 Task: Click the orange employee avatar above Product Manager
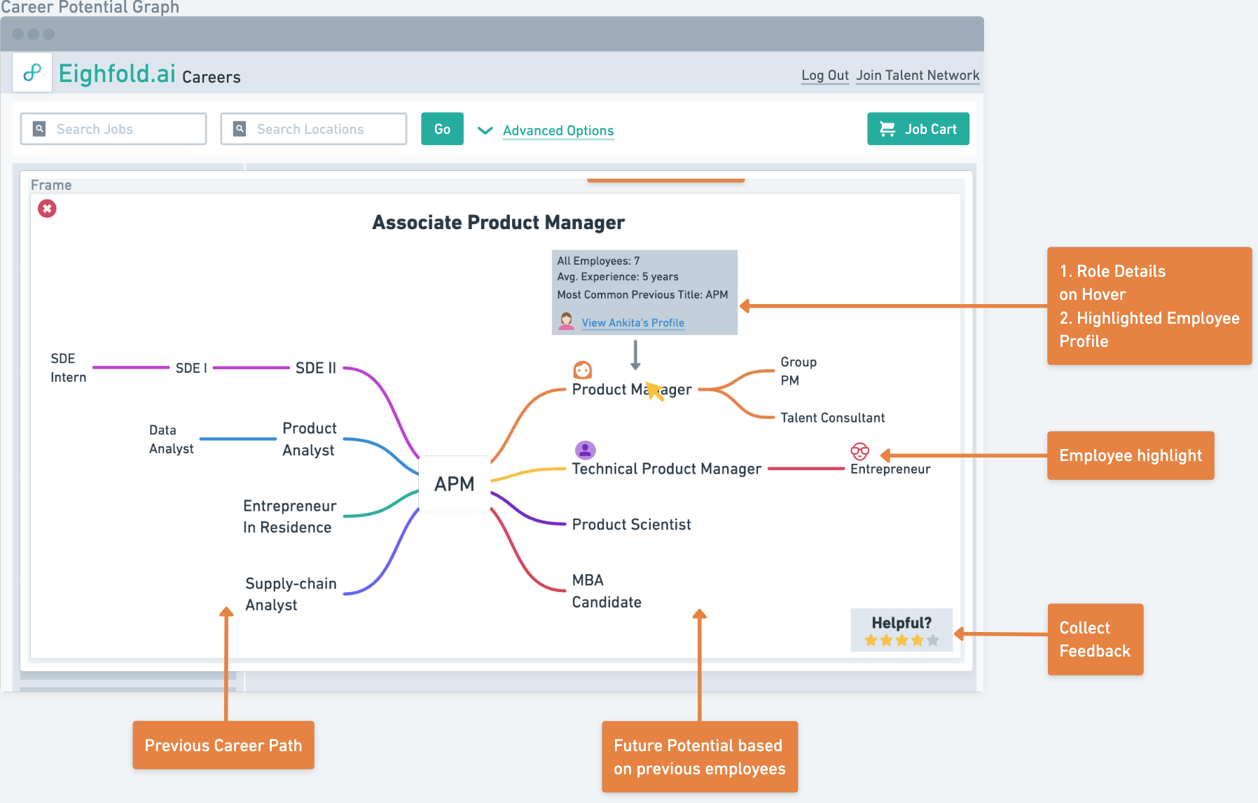(x=583, y=369)
